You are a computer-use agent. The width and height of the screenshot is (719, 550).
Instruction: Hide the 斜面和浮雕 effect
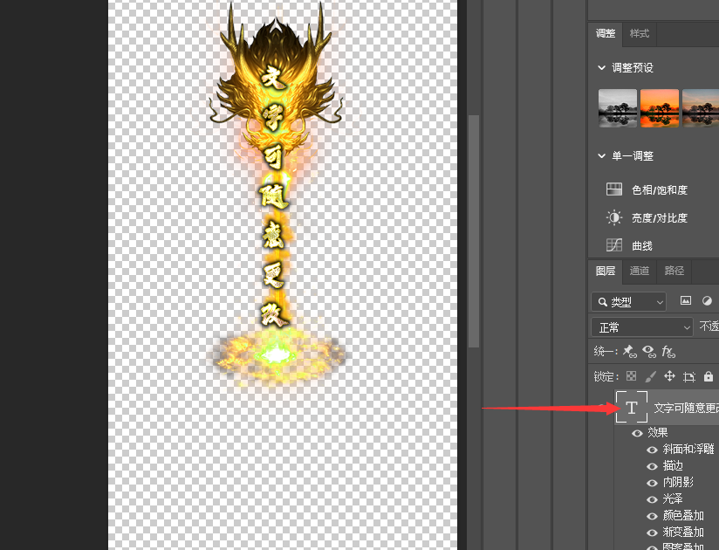(x=652, y=450)
